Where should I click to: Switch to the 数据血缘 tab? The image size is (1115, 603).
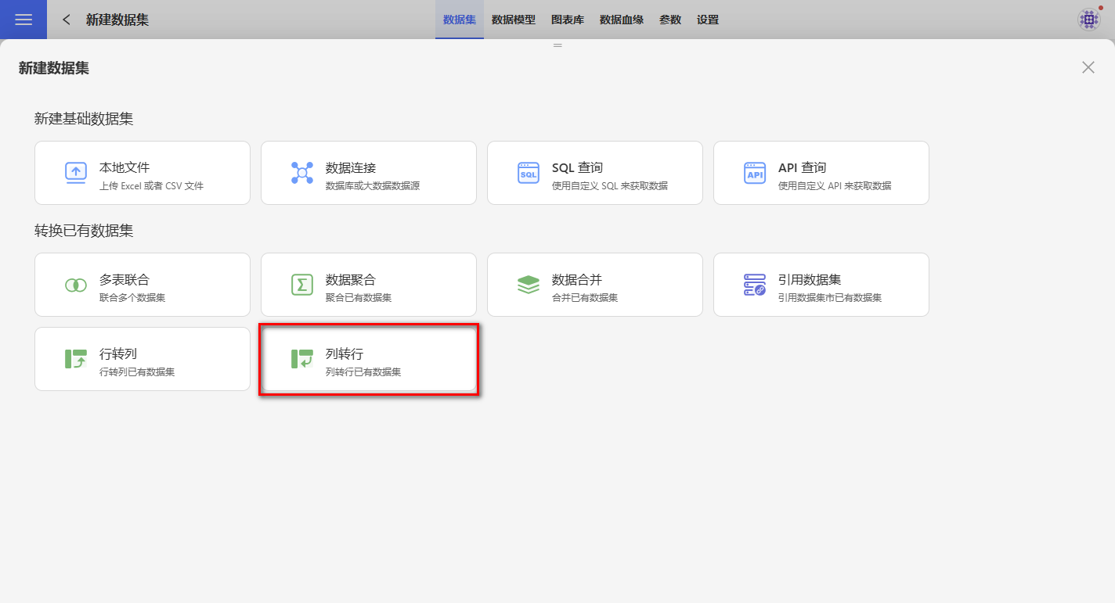622,20
